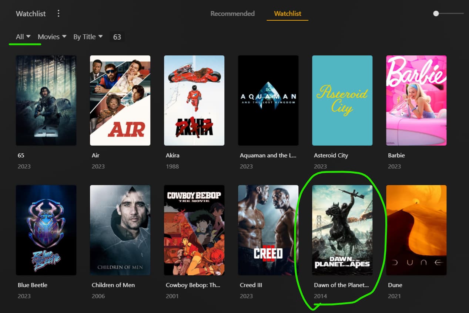Click the 2014 year under Dawn of the Planet
This screenshot has width=469, height=313.
(320, 296)
